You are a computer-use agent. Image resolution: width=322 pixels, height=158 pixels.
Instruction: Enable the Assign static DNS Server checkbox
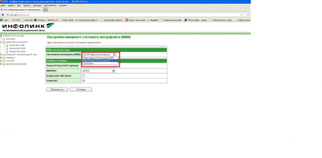84,76
